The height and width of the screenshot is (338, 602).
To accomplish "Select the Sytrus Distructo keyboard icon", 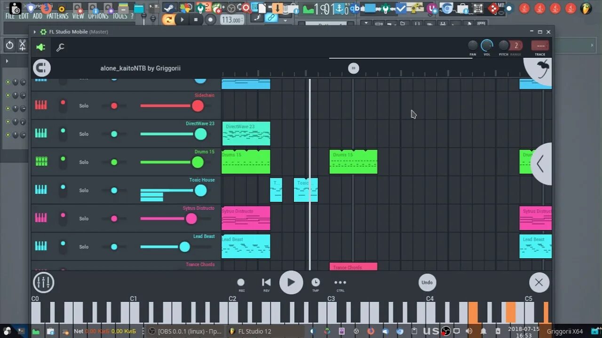I will point(41,218).
